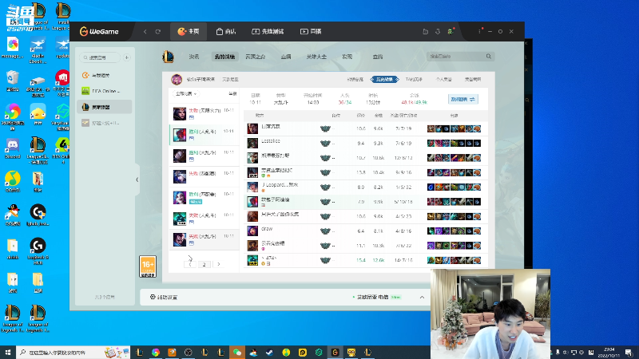The image size is (639, 359).
Task: Click the taskbar clock
Action: click(x=609, y=352)
